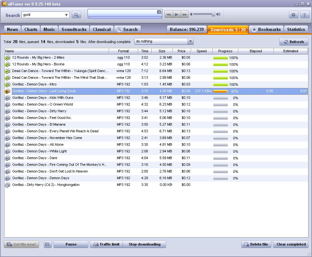Click queued icon for Feel Good Inc.
The image size is (312, 257).
pos(7,118)
